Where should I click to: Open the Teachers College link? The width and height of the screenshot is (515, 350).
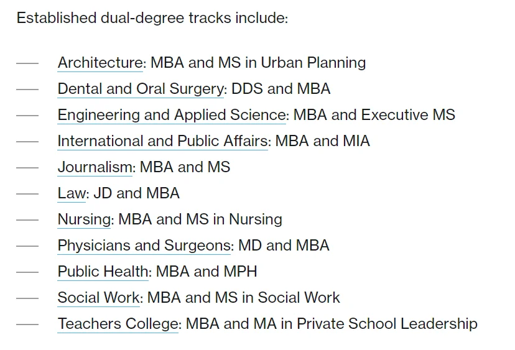pos(118,324)
